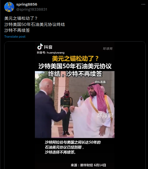Click the 抖音号: huanqiuwang account text

pyautogui.click(x=51, y=53)
